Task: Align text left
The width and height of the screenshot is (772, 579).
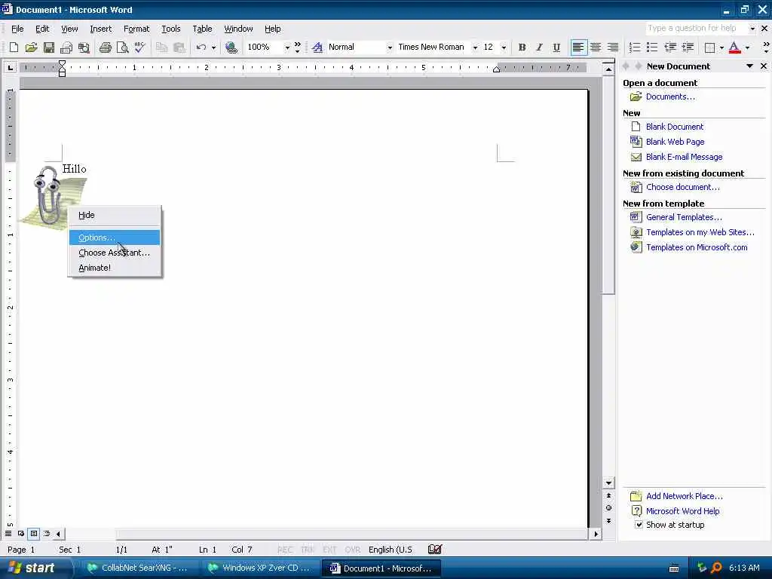Action: pos(578,47)
